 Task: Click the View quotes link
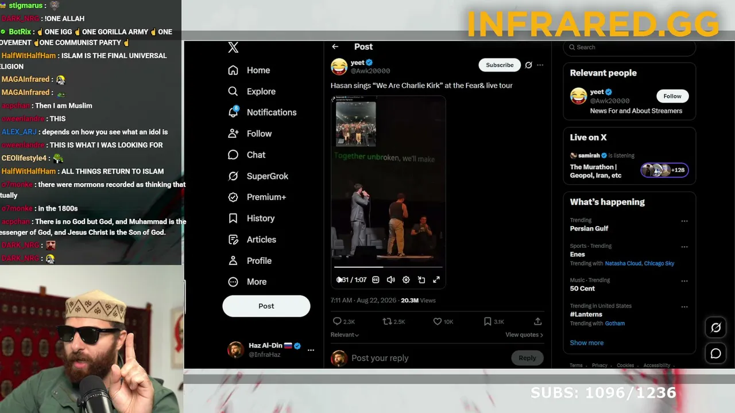pyautogui.click(x=524, y=335)
